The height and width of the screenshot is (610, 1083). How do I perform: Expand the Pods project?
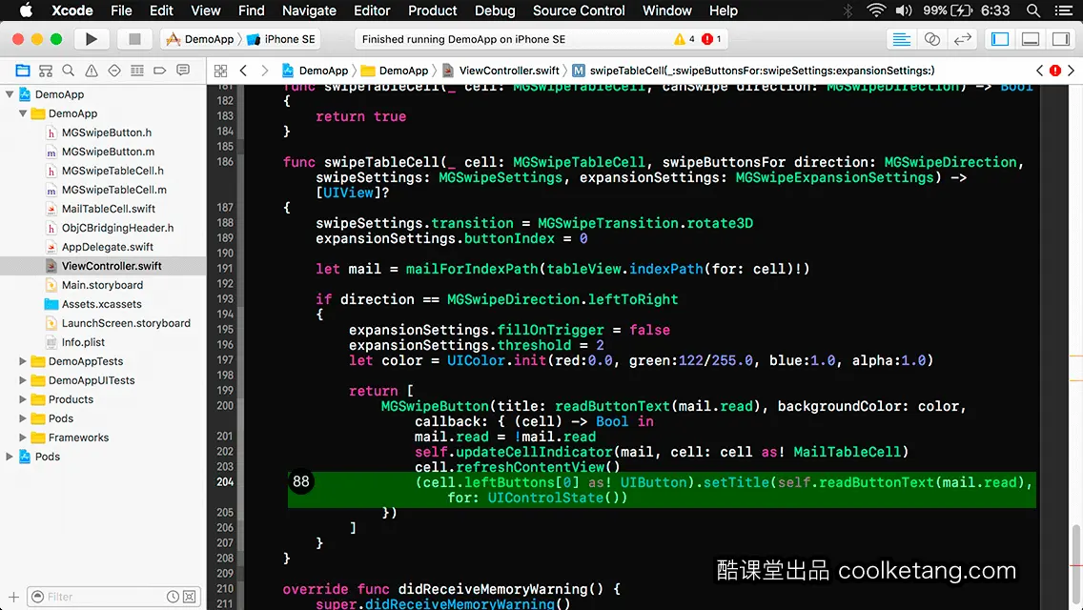10,457
